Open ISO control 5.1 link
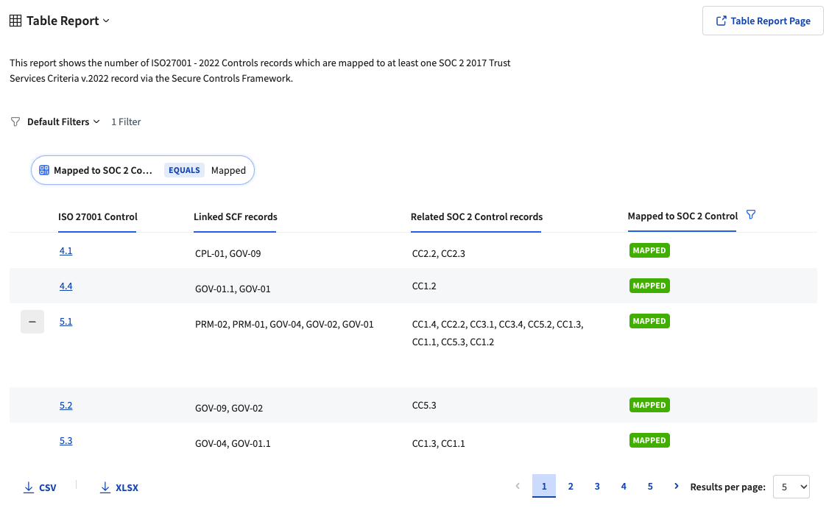 [66, 322]
